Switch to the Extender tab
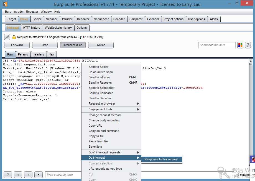Screen dimensions: 255x181 tap(153, 19)
